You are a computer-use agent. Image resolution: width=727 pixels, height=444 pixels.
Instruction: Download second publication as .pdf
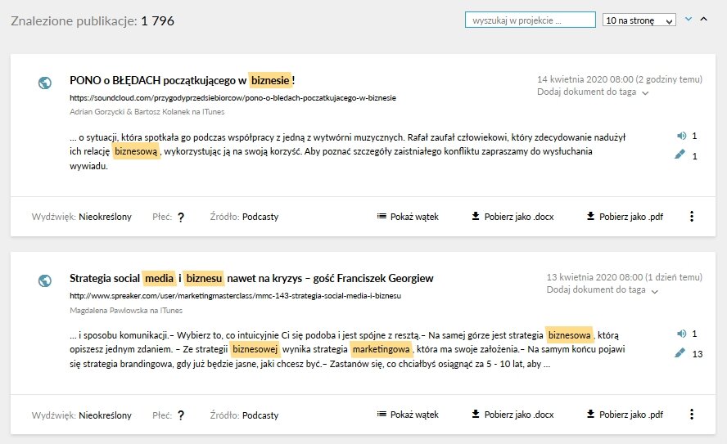pos(625,415)
